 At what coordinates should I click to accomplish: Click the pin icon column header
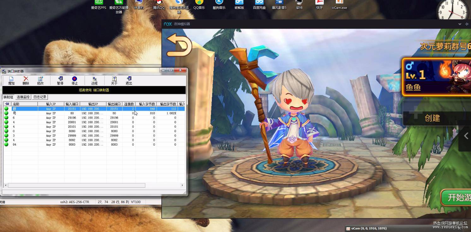[7, 104]
